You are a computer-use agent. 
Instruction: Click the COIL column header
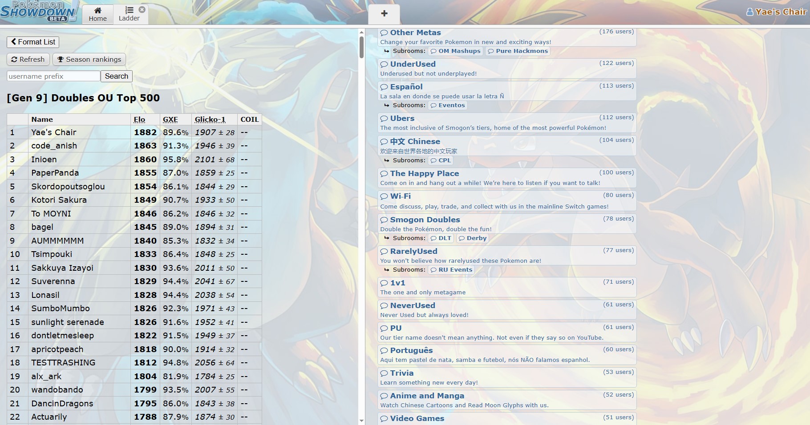tap(250, 119)
